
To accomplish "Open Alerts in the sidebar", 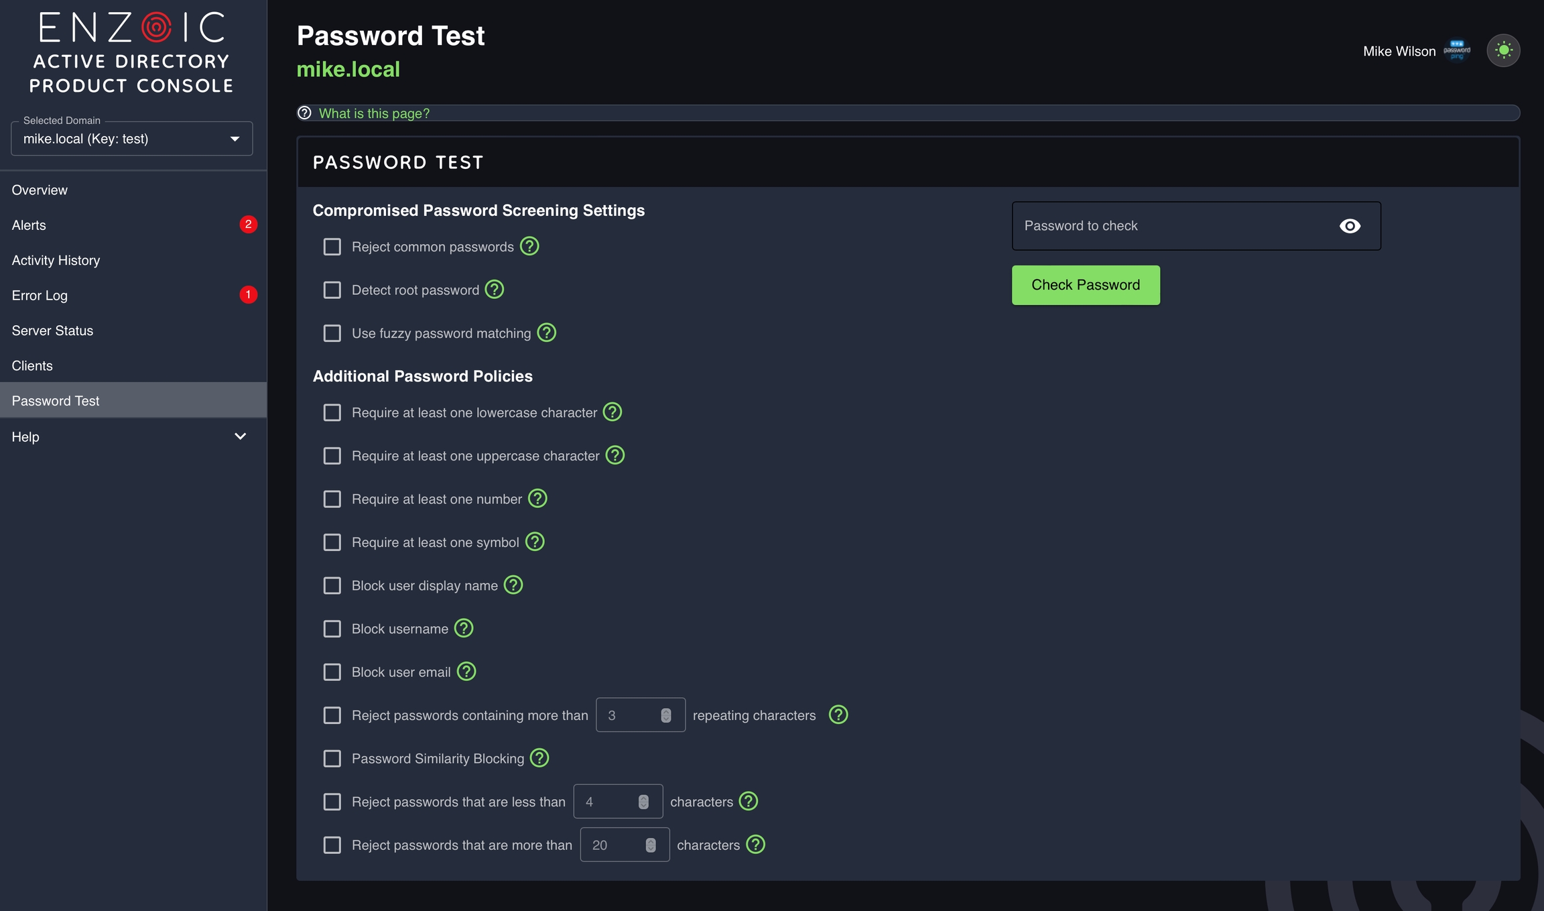I will pyautogui.click(x=29, y=225).
